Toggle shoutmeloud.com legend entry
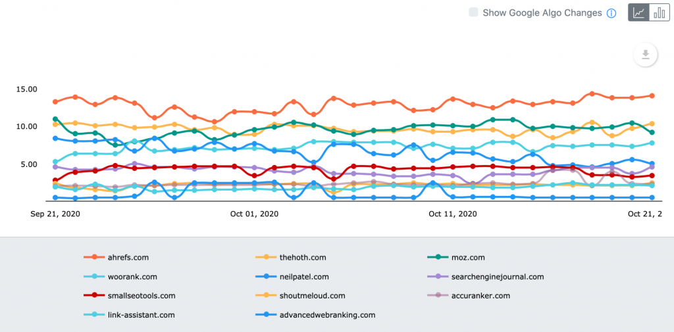 click(x=300, y=295)
